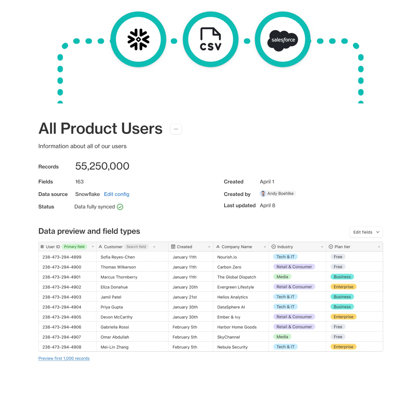Click company Ember & Ivy

pyautogui.click(x=229, y=317)
